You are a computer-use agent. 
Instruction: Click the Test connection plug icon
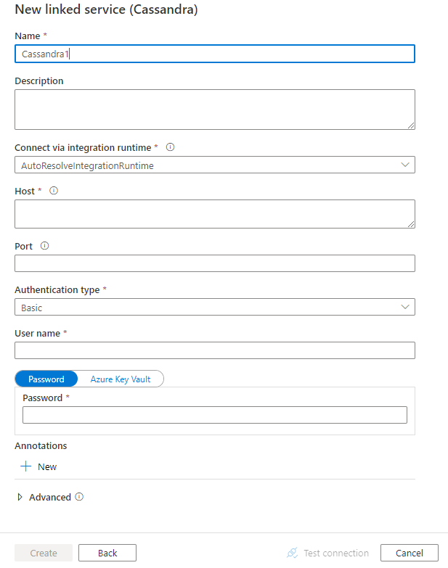293,553
